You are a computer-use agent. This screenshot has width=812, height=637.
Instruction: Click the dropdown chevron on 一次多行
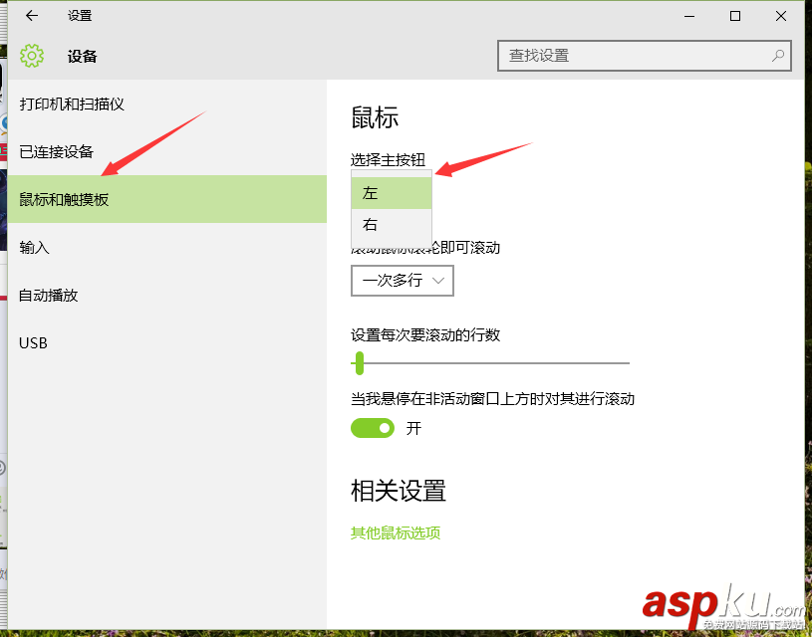[x=440, y=281]
